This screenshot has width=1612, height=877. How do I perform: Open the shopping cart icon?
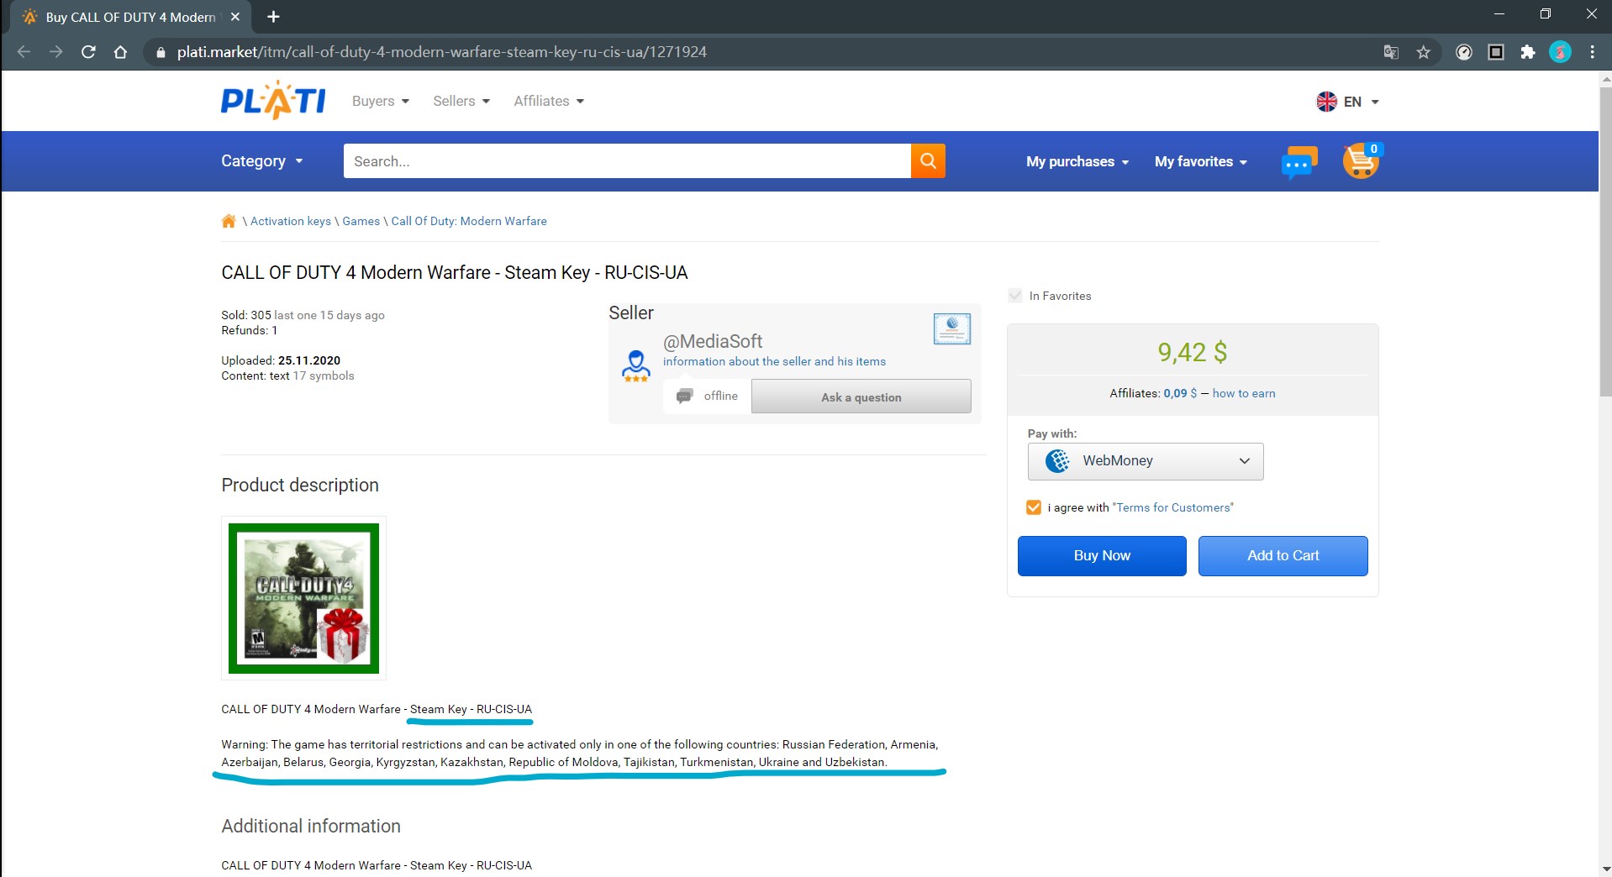(1362, 160)
